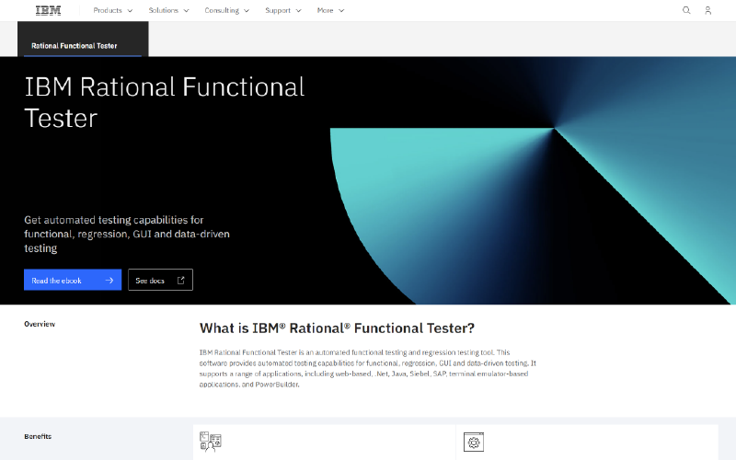The image size is (736, 460).
Task: Open the Consulting menu
Action: pos(226,10)
